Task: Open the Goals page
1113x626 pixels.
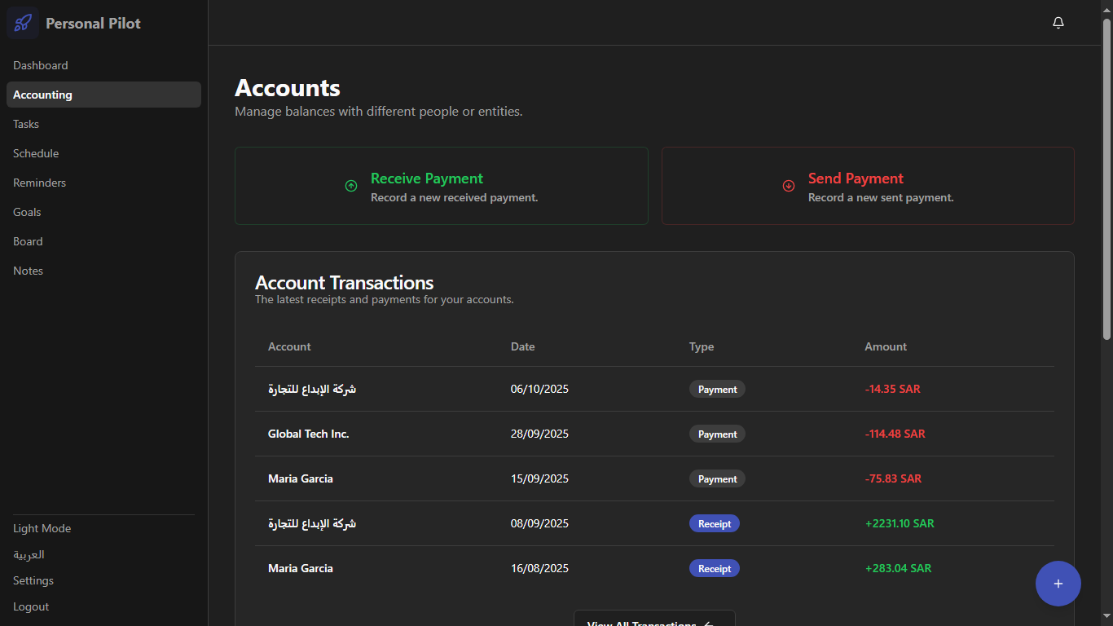Action: (x=27, y=212)
